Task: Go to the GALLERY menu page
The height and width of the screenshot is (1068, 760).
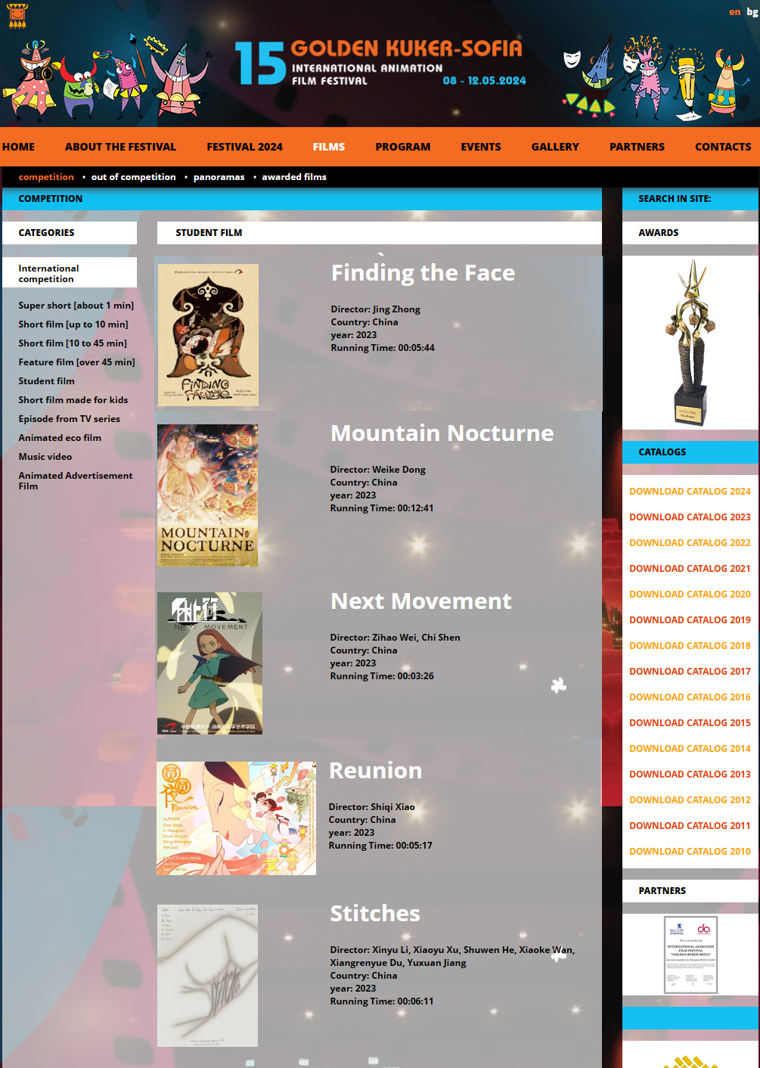Action: (x=555, y=147)
